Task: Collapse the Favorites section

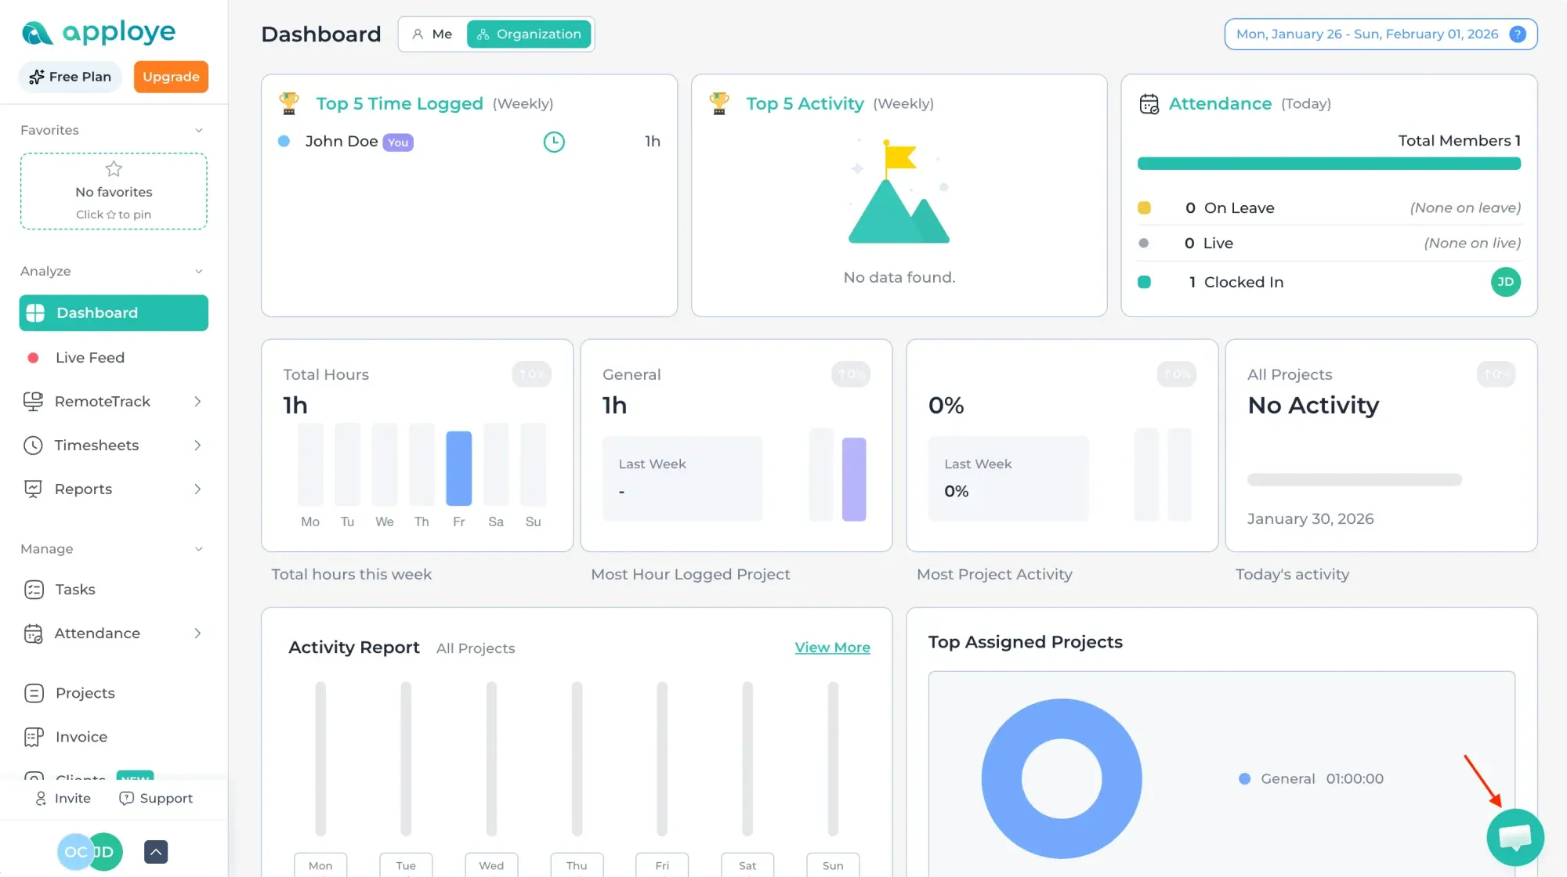Action: (198, 131)
